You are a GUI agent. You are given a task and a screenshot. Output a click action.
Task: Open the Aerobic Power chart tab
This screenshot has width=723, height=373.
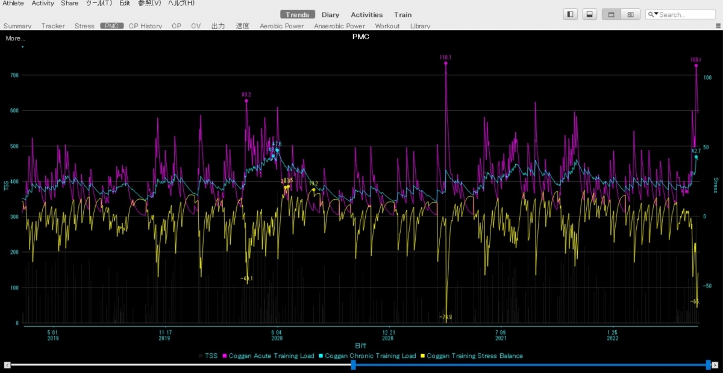[282, 26]
